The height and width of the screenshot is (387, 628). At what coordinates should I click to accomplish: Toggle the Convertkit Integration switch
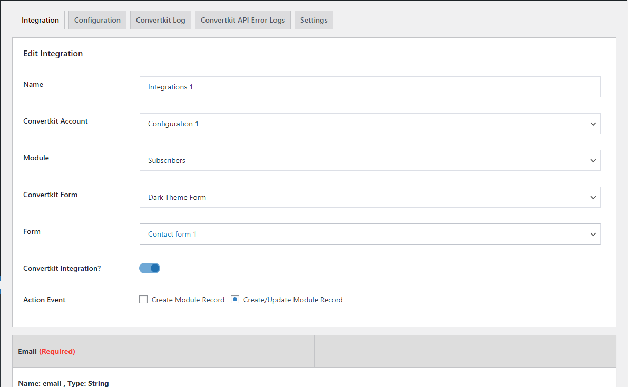tap(150, 268)
